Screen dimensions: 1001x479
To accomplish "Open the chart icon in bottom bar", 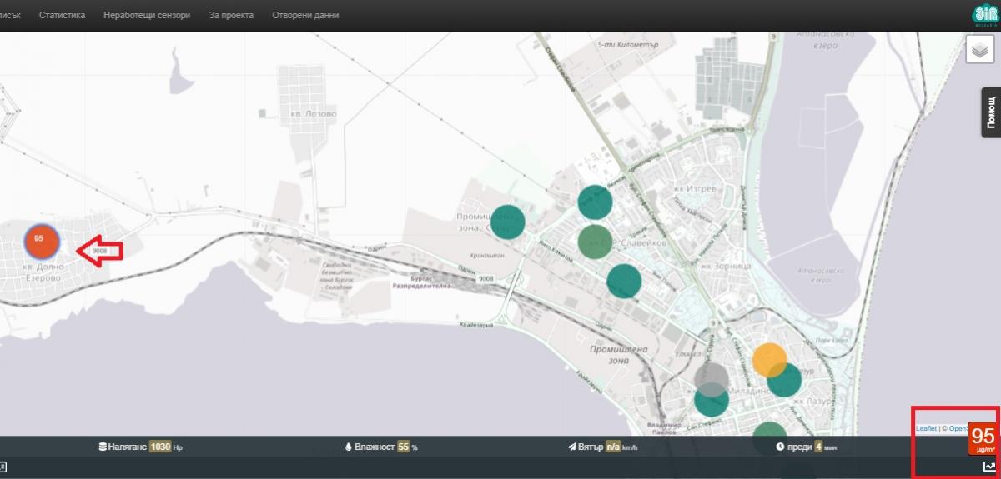I will tap(989, 467).
